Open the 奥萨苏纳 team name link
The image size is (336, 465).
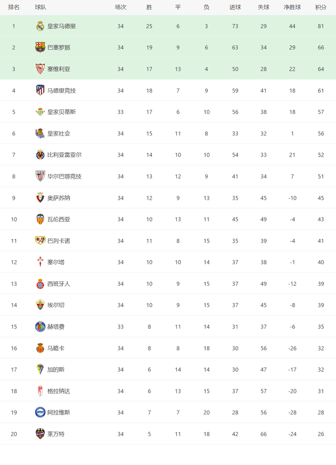pyautogui.click(x=59, y=198)
